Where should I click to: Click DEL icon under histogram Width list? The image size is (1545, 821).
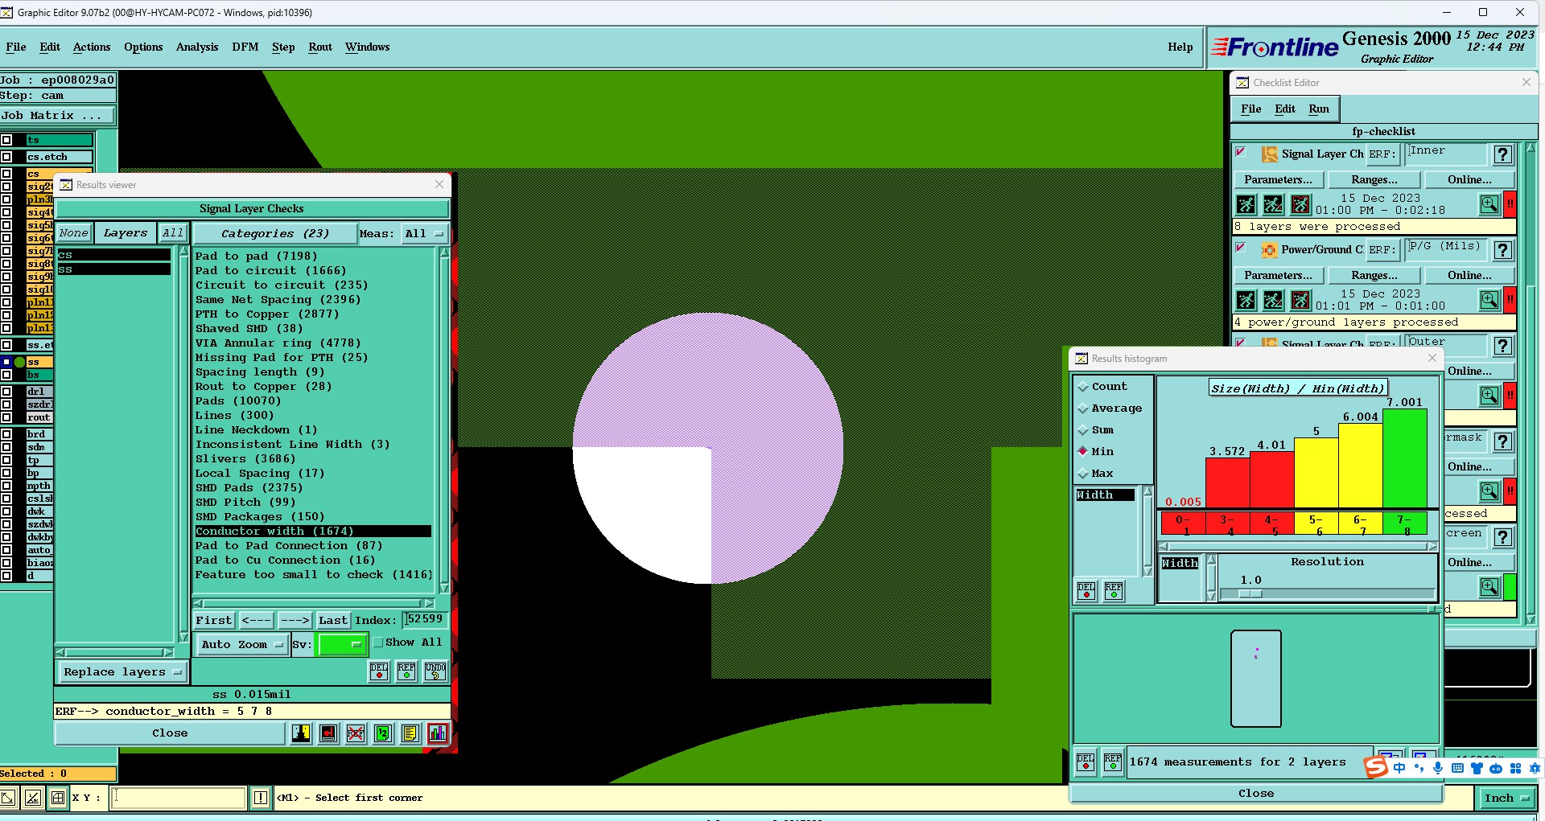pyautogui.click(x=1086, y=591)
